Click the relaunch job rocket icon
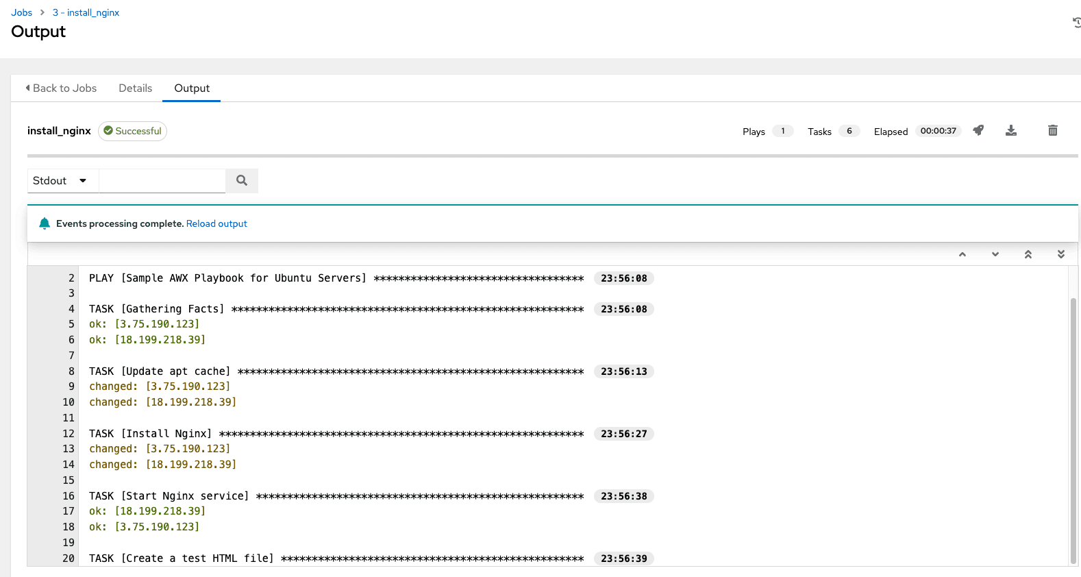The height and width of the screenshot is (577, 1081). click(978, 130)
